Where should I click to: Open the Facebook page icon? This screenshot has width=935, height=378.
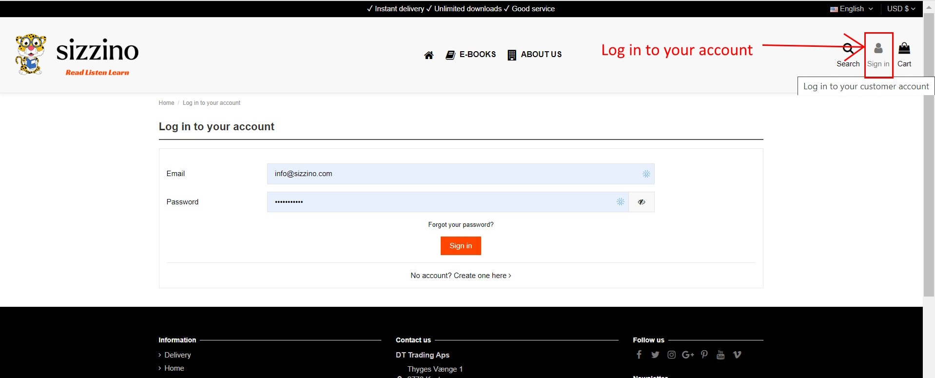[x=639, y=355]
